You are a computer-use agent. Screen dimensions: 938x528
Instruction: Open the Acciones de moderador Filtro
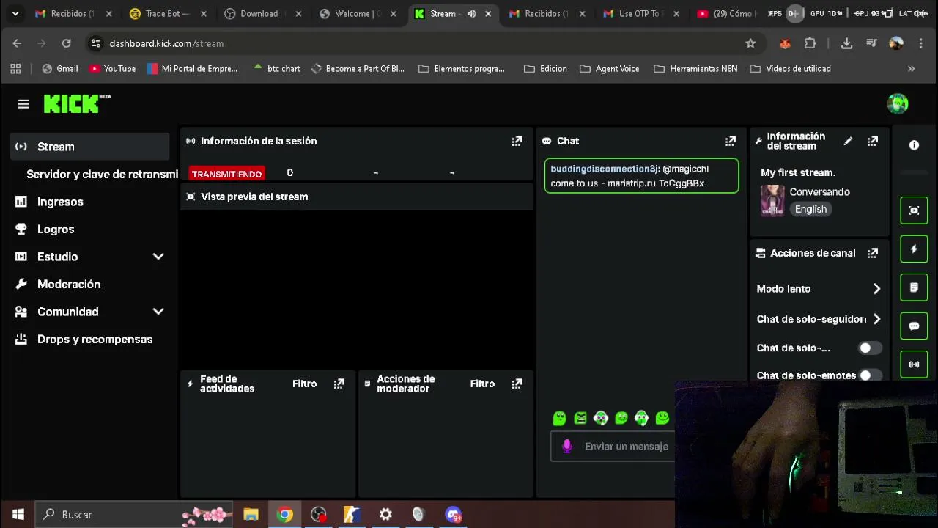point(482,384)
